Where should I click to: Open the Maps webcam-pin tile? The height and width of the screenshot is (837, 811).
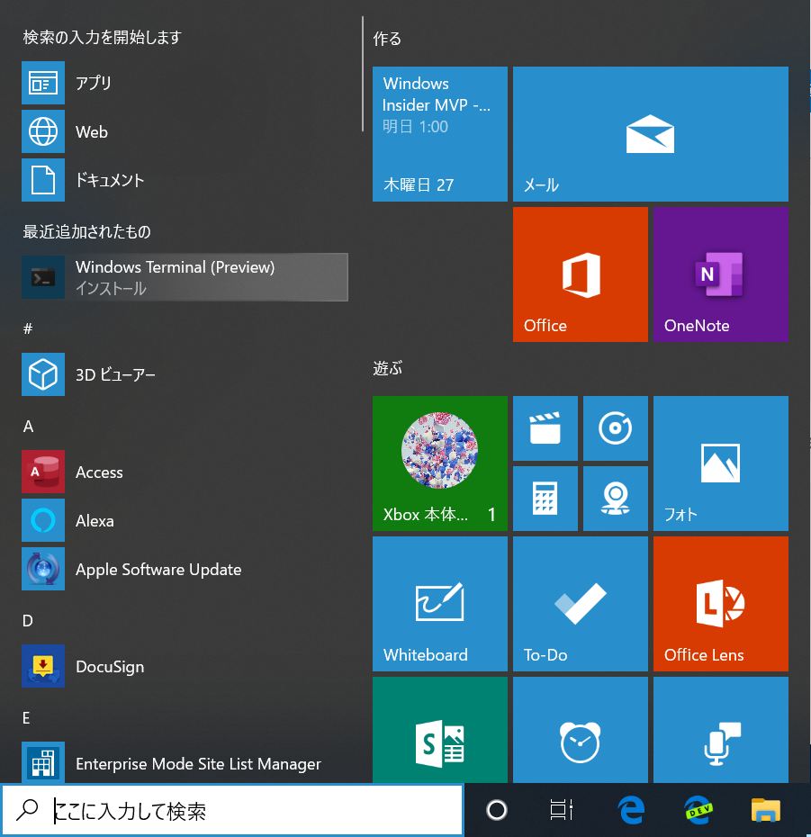(x=616, y=499)
